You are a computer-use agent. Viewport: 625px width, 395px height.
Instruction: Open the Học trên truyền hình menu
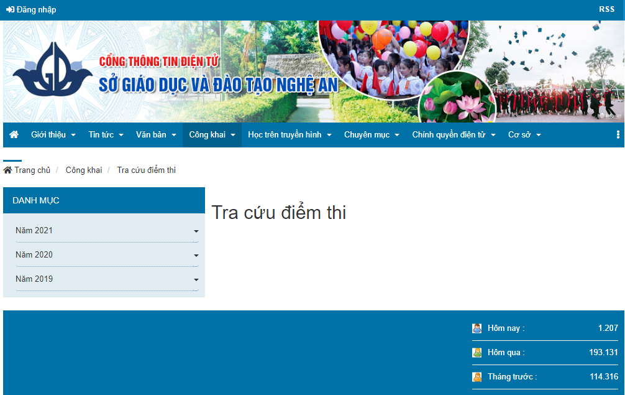click(x=286, y=134)
